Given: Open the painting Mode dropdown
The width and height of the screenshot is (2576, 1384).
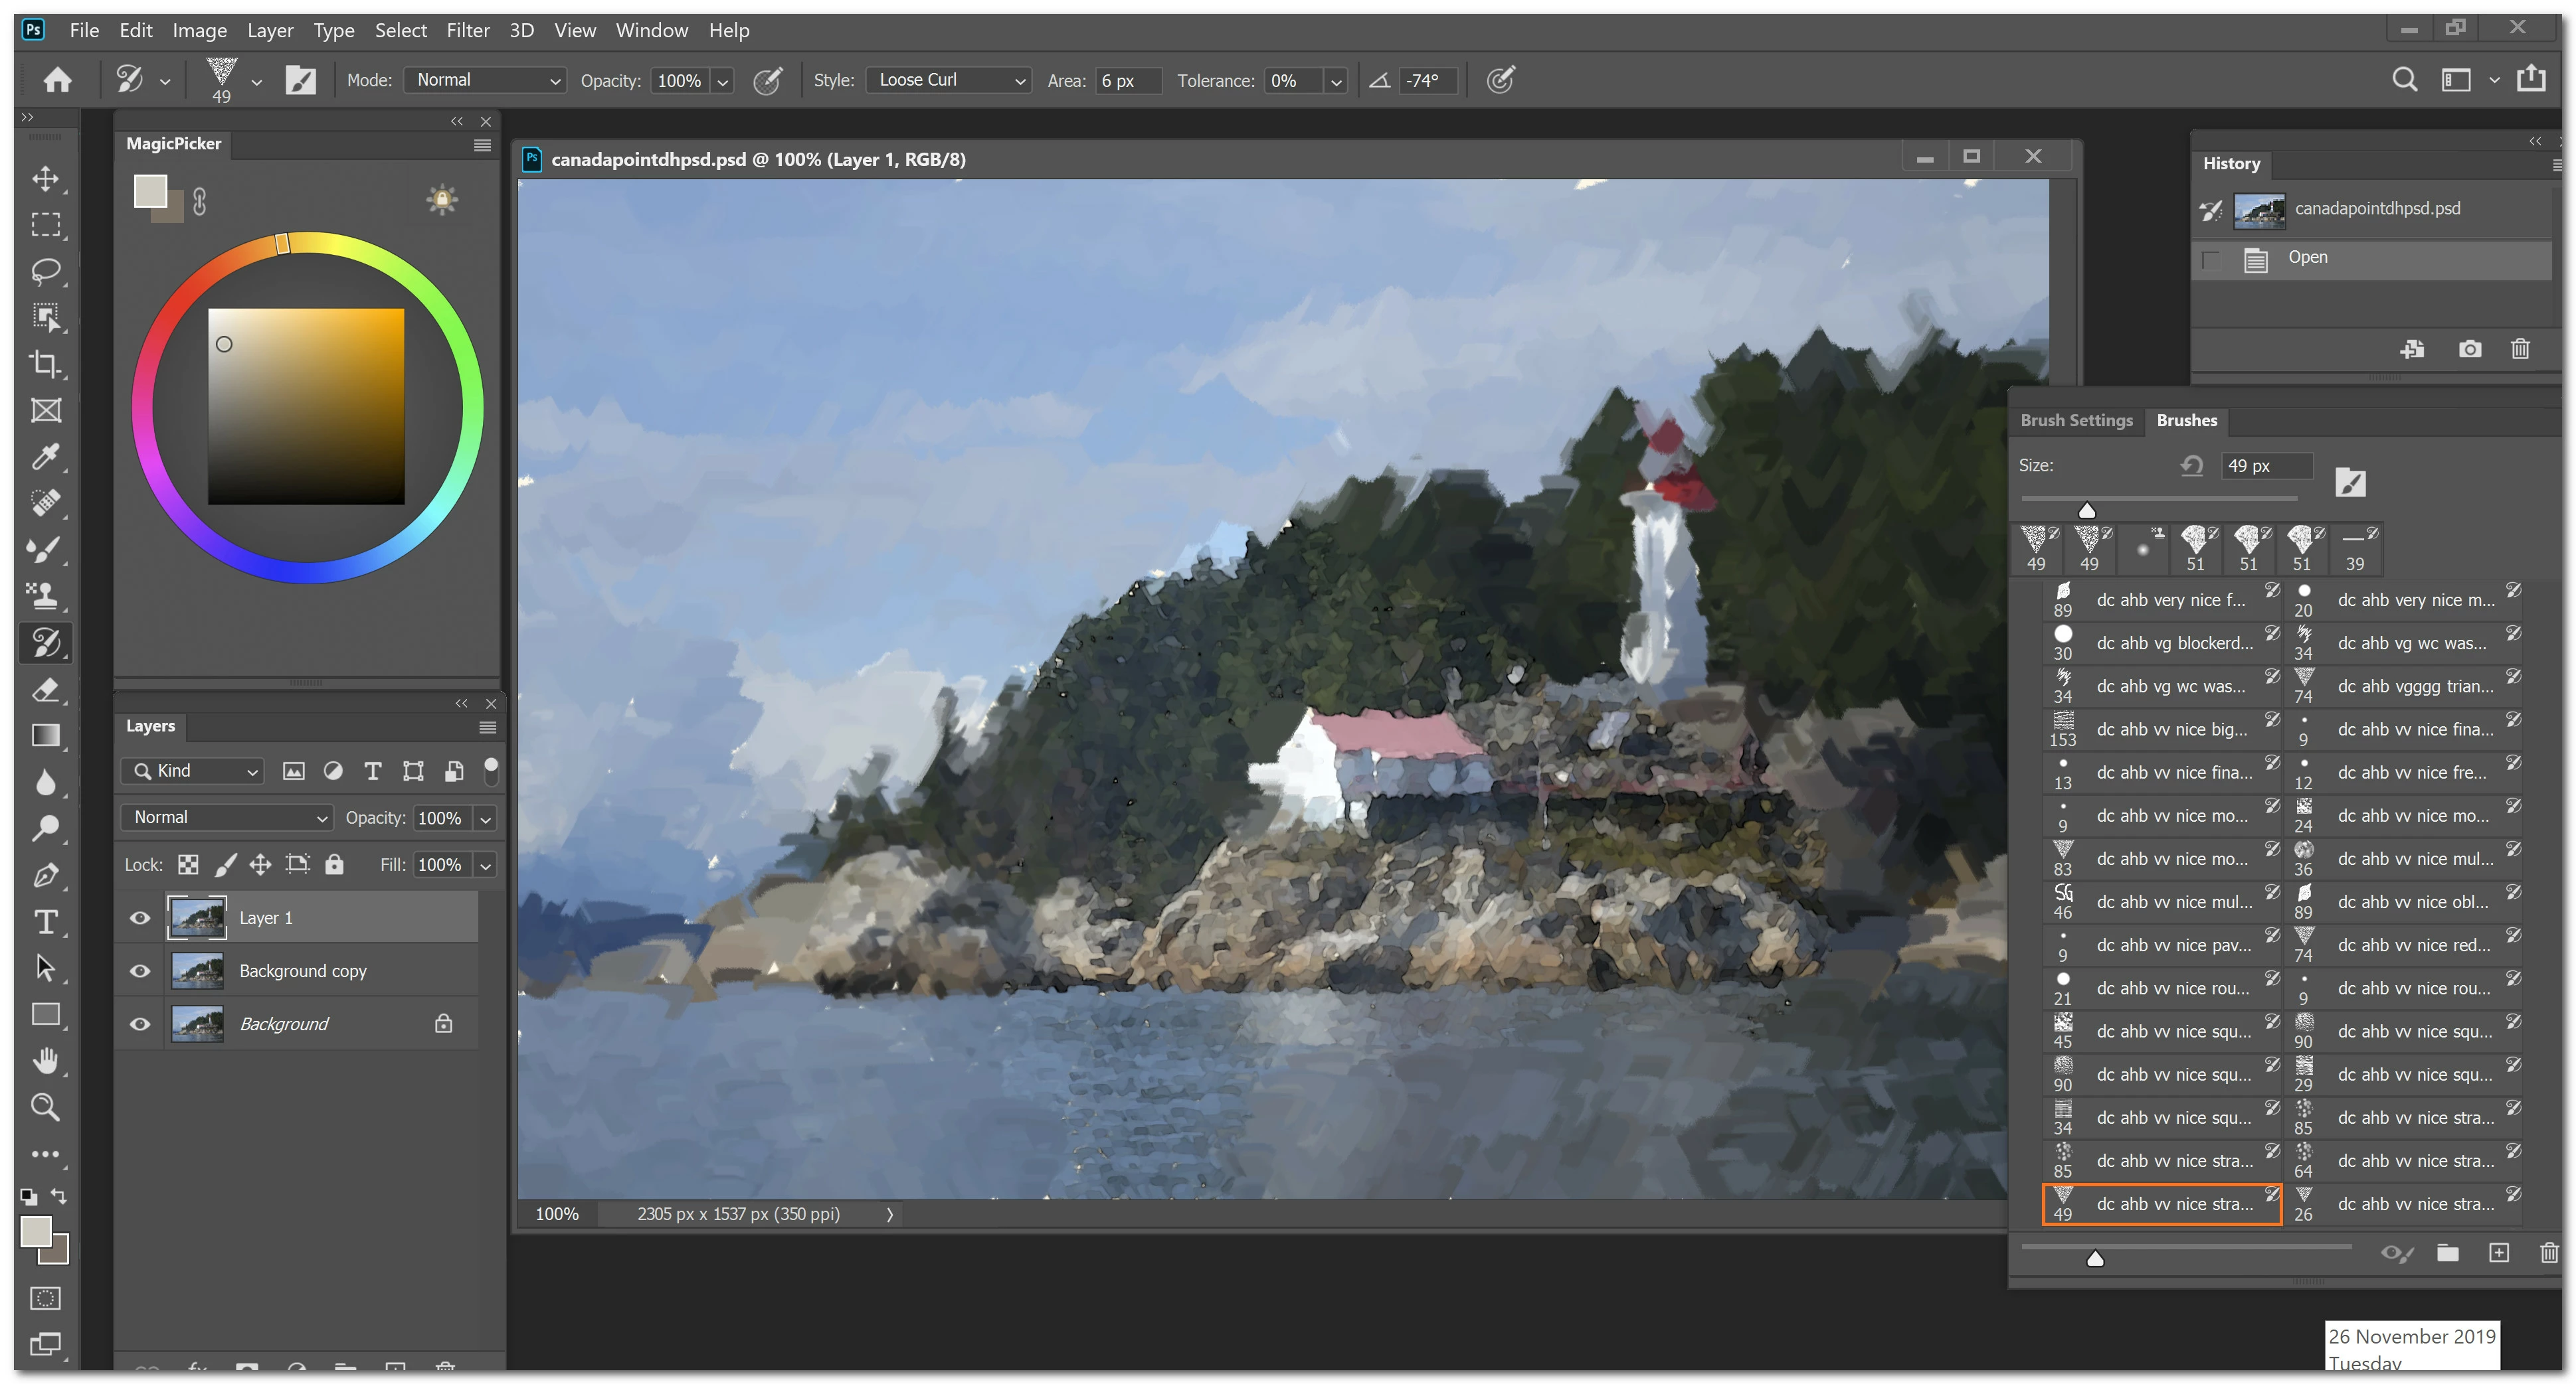Looking at the screenshot, I should pyautogui.click(x=485, y=80).
